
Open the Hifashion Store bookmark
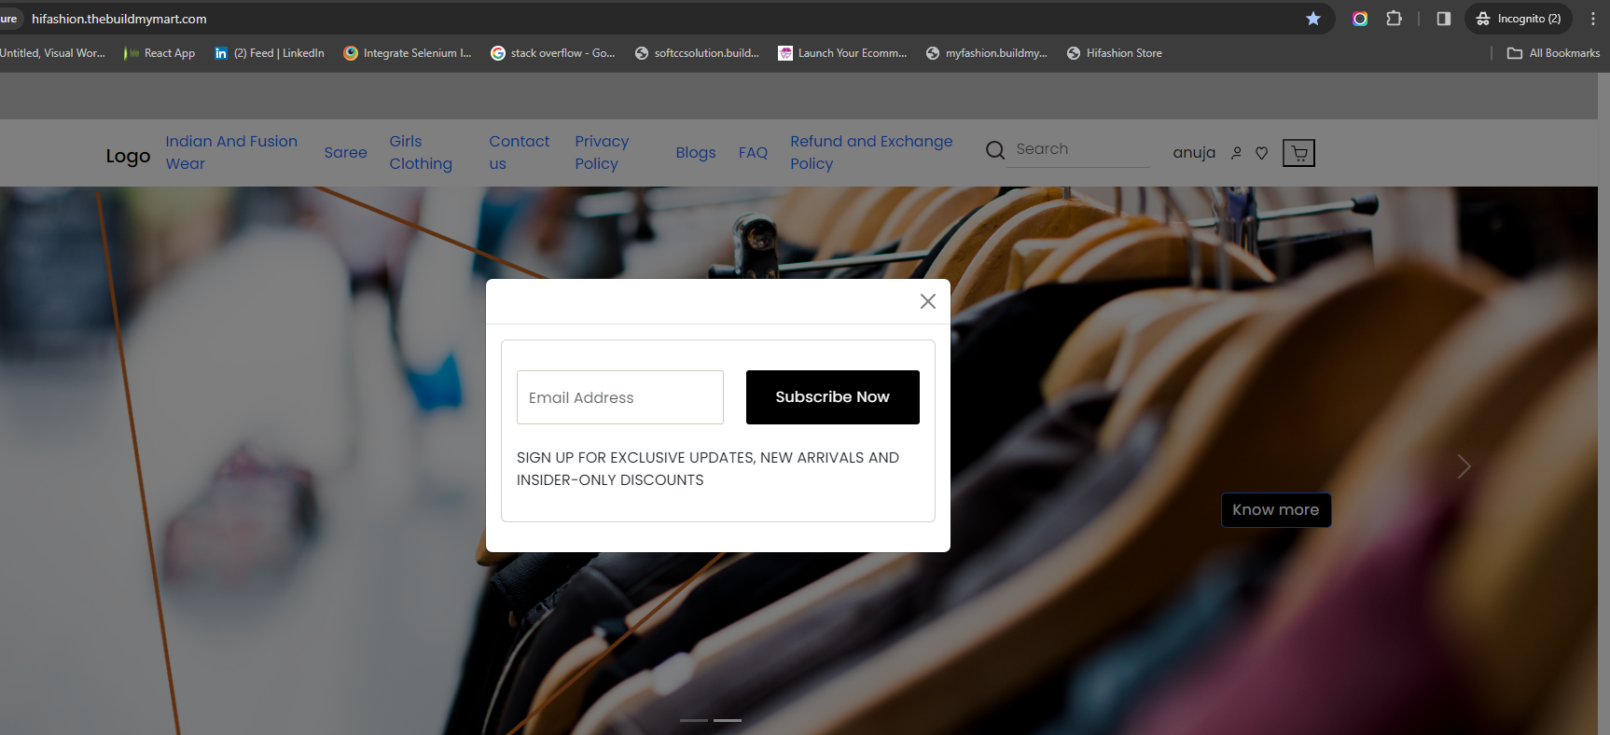click(1115, 53)
